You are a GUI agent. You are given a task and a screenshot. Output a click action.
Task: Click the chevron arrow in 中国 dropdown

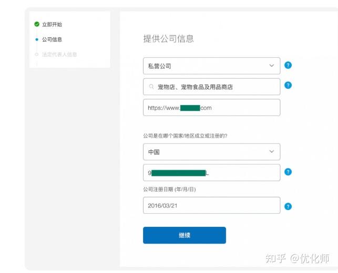click(x=272, y=152)
